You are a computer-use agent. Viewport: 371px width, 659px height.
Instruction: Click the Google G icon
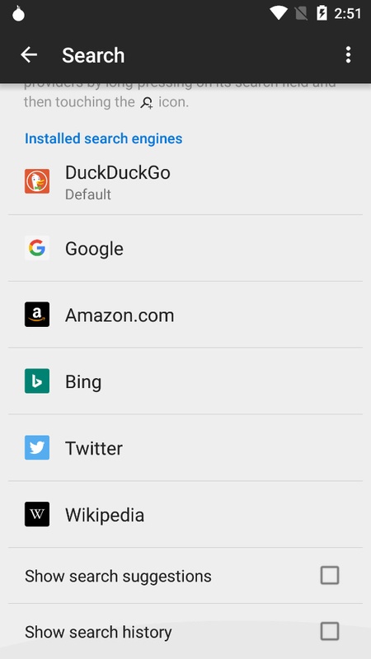click(x=37, y=248)
